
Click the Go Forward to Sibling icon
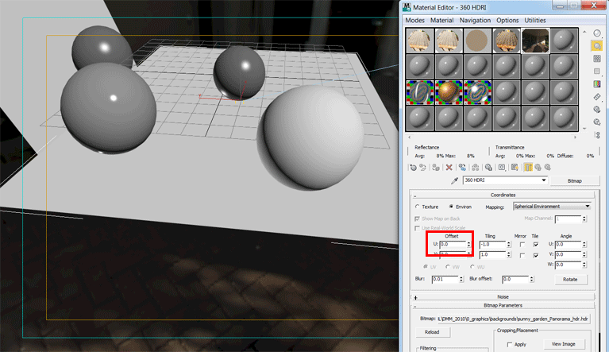[548, 168]
